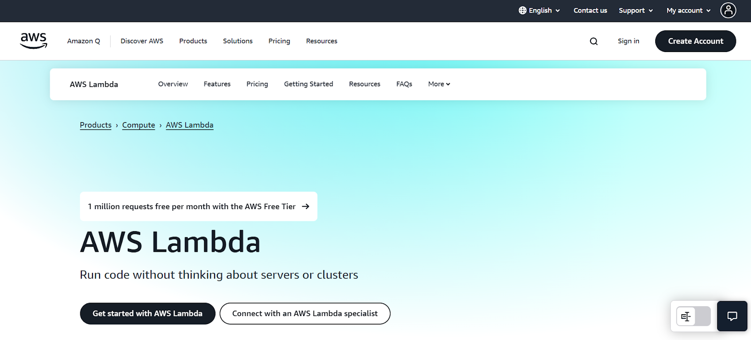Click the Sign in link
The height and width of the screenshot is (340, 751).
pos(628,41)
